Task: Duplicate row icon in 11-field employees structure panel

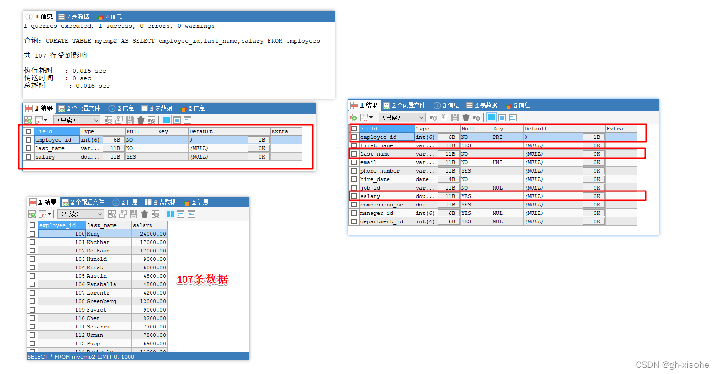Action: click(444, 117)
